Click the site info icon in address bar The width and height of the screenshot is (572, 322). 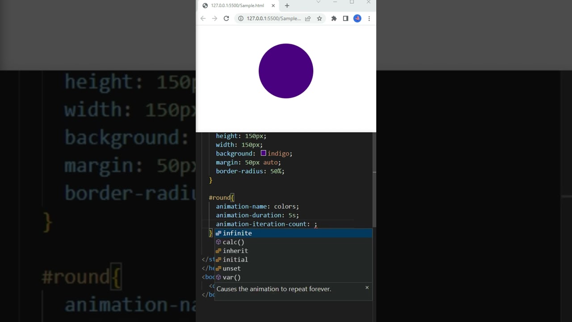click(240, 18)
